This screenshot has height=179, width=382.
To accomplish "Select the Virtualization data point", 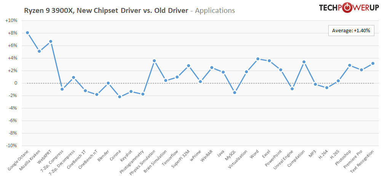I will (x=246, y=72).
